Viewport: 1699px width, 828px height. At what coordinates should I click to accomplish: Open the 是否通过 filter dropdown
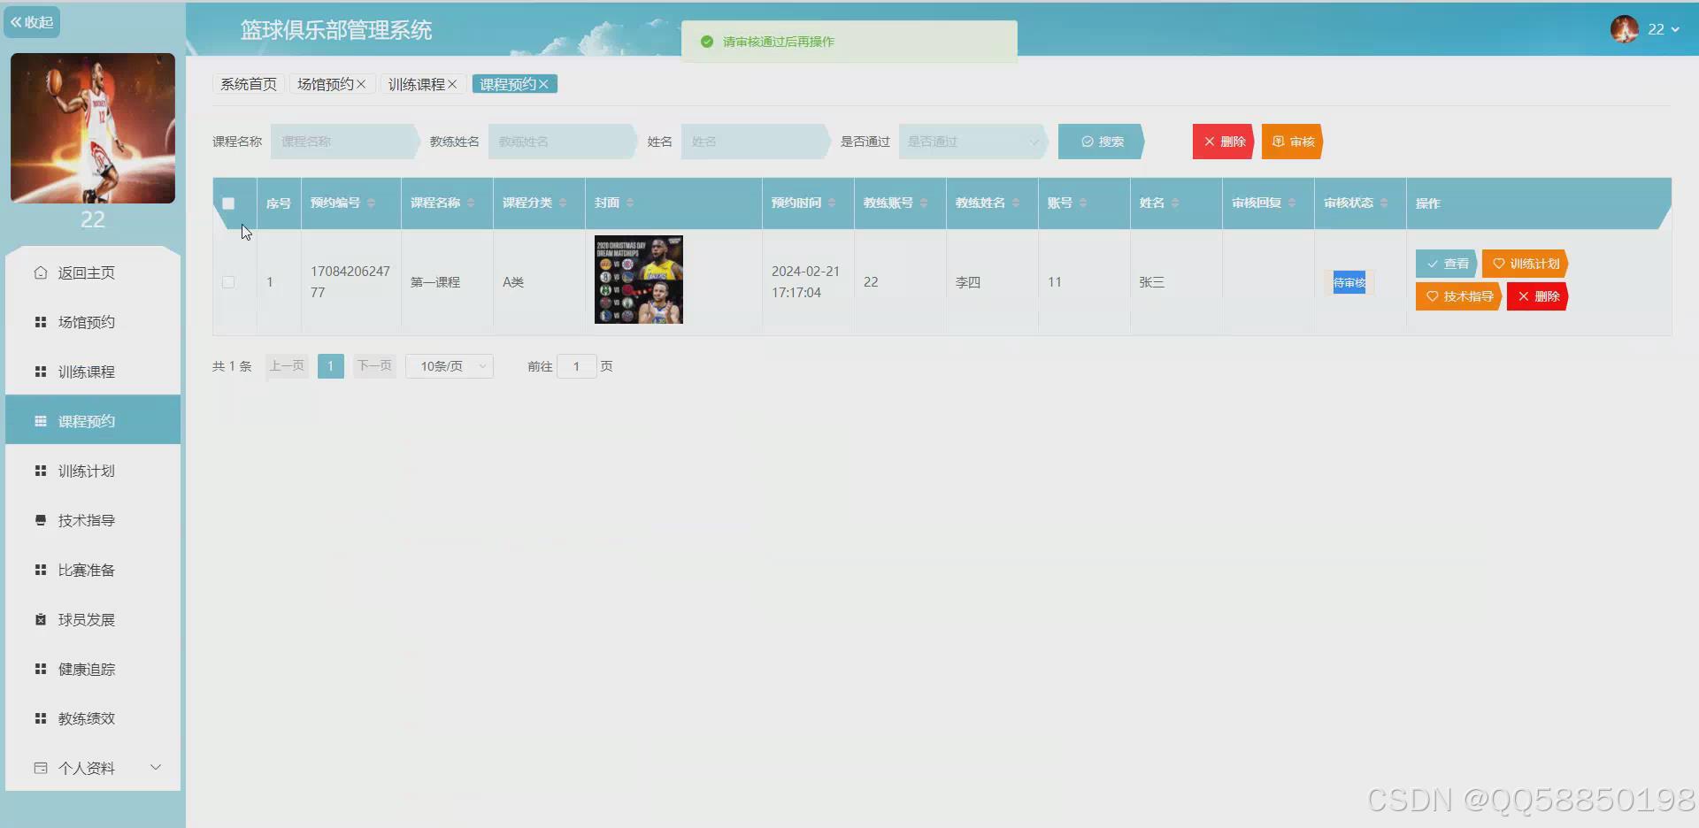coord(971,141)
